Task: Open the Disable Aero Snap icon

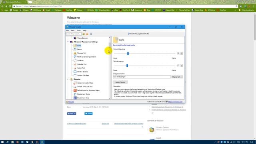Action: click(x=75, y=98)
